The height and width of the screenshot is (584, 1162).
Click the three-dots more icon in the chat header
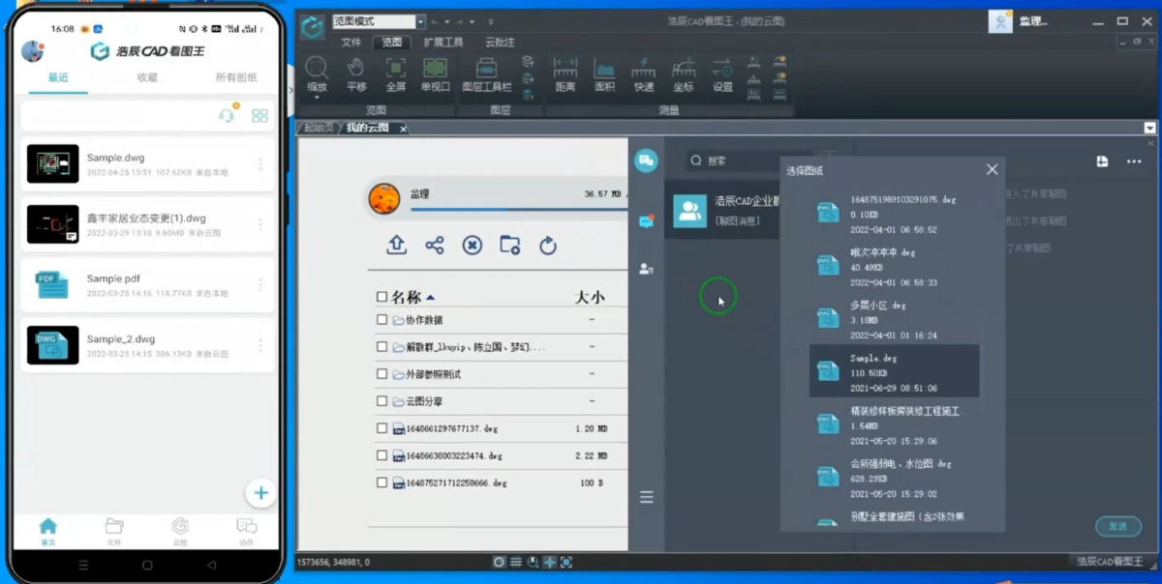pyautogui.click(x=1134, y=161)
